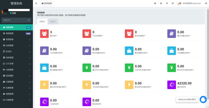Click the red 累计用户 users icon
209x108 pixels.
coord(44,34)
